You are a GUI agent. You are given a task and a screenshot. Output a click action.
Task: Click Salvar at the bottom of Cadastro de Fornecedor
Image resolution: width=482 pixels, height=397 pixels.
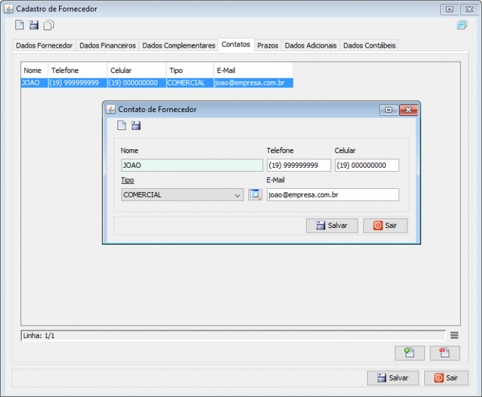coord(393,378)
